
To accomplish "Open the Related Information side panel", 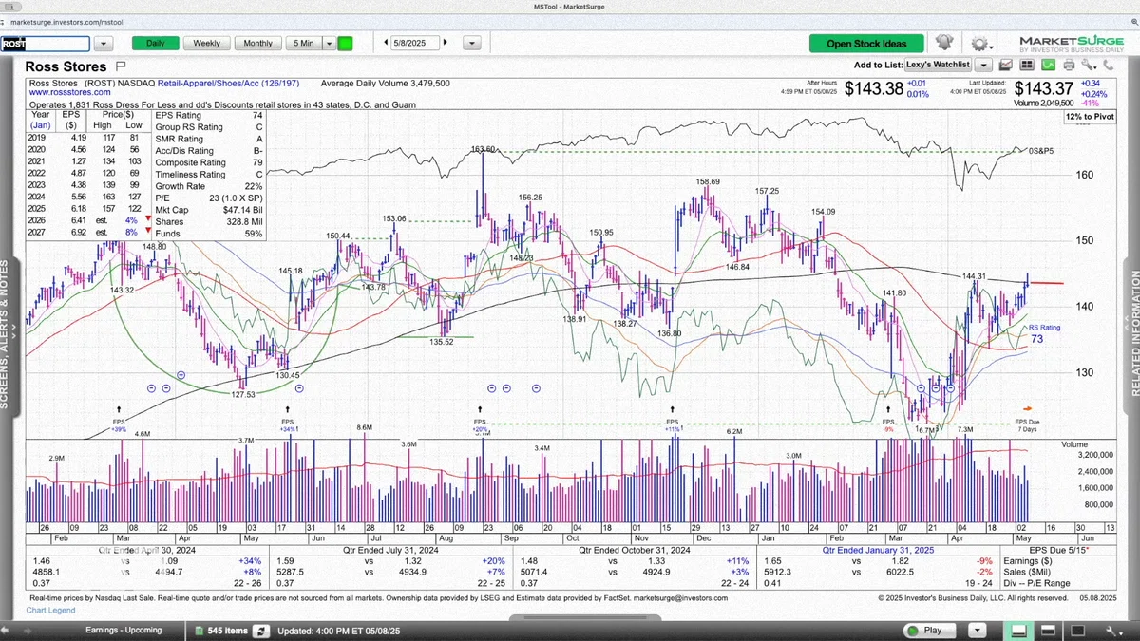I will [x=1134, y=334].
